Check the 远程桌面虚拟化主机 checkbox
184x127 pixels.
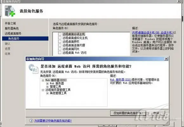pos(60,38)
